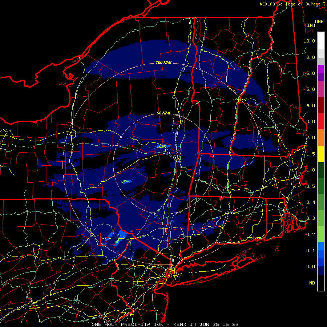
Task: Pick the bright red legend swatch
Action: [321, 121]
